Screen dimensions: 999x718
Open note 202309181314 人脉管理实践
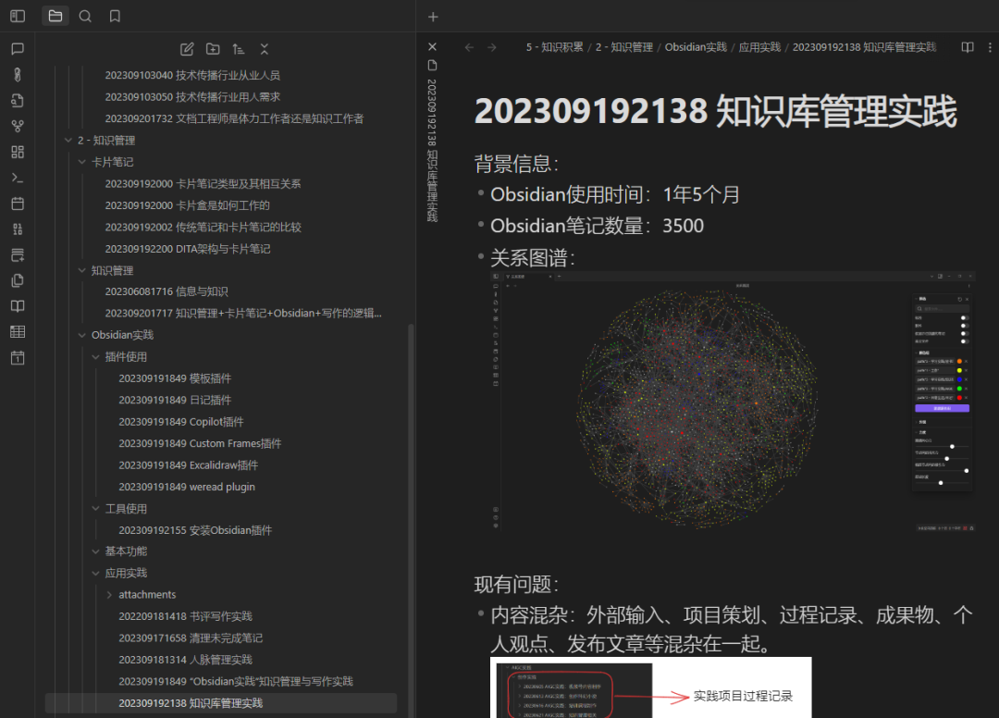tap(185, 660)
